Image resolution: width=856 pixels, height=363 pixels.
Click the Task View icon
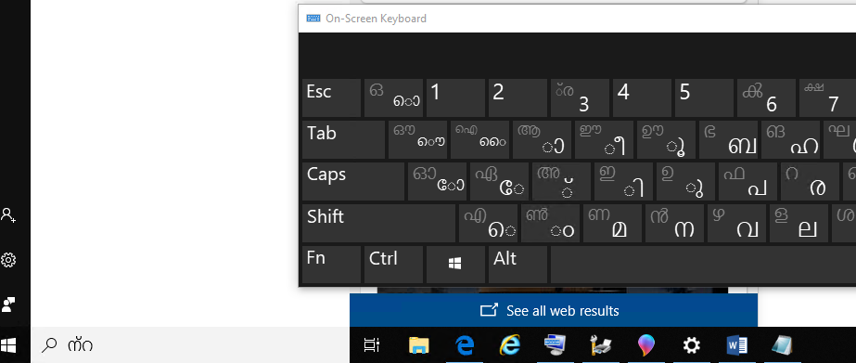(x=372, y=345)
